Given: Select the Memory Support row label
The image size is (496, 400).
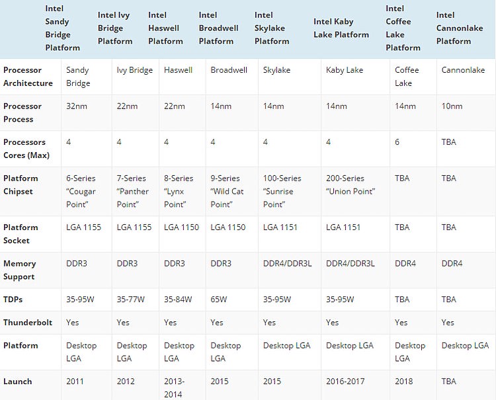Looking at the screenshot, I should point(19,270).
